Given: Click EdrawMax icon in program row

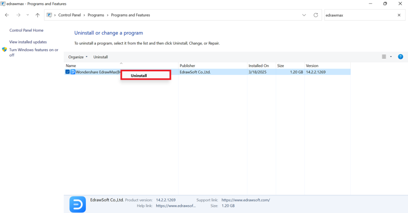Looking at the screenshot, I should pyautogui.click(x=73, y=72).
